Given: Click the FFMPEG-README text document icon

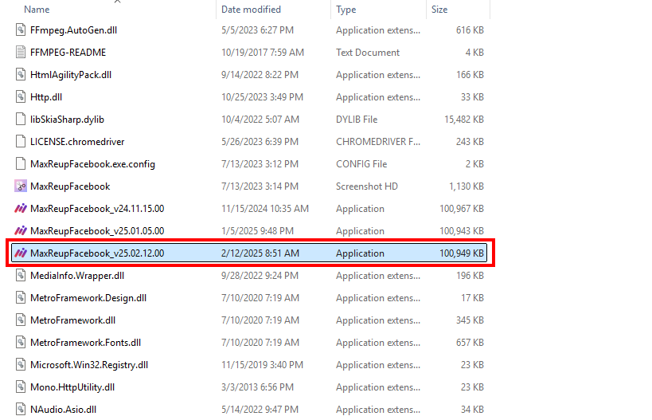Looking at the screenshot, I should [x=21, y=53].
